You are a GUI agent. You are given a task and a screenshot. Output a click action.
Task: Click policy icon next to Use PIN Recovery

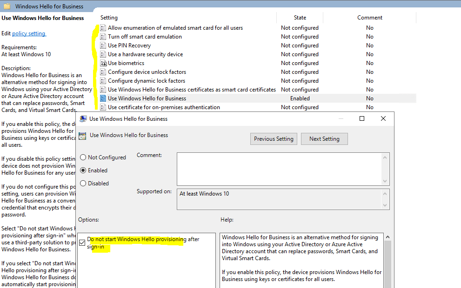103,46
